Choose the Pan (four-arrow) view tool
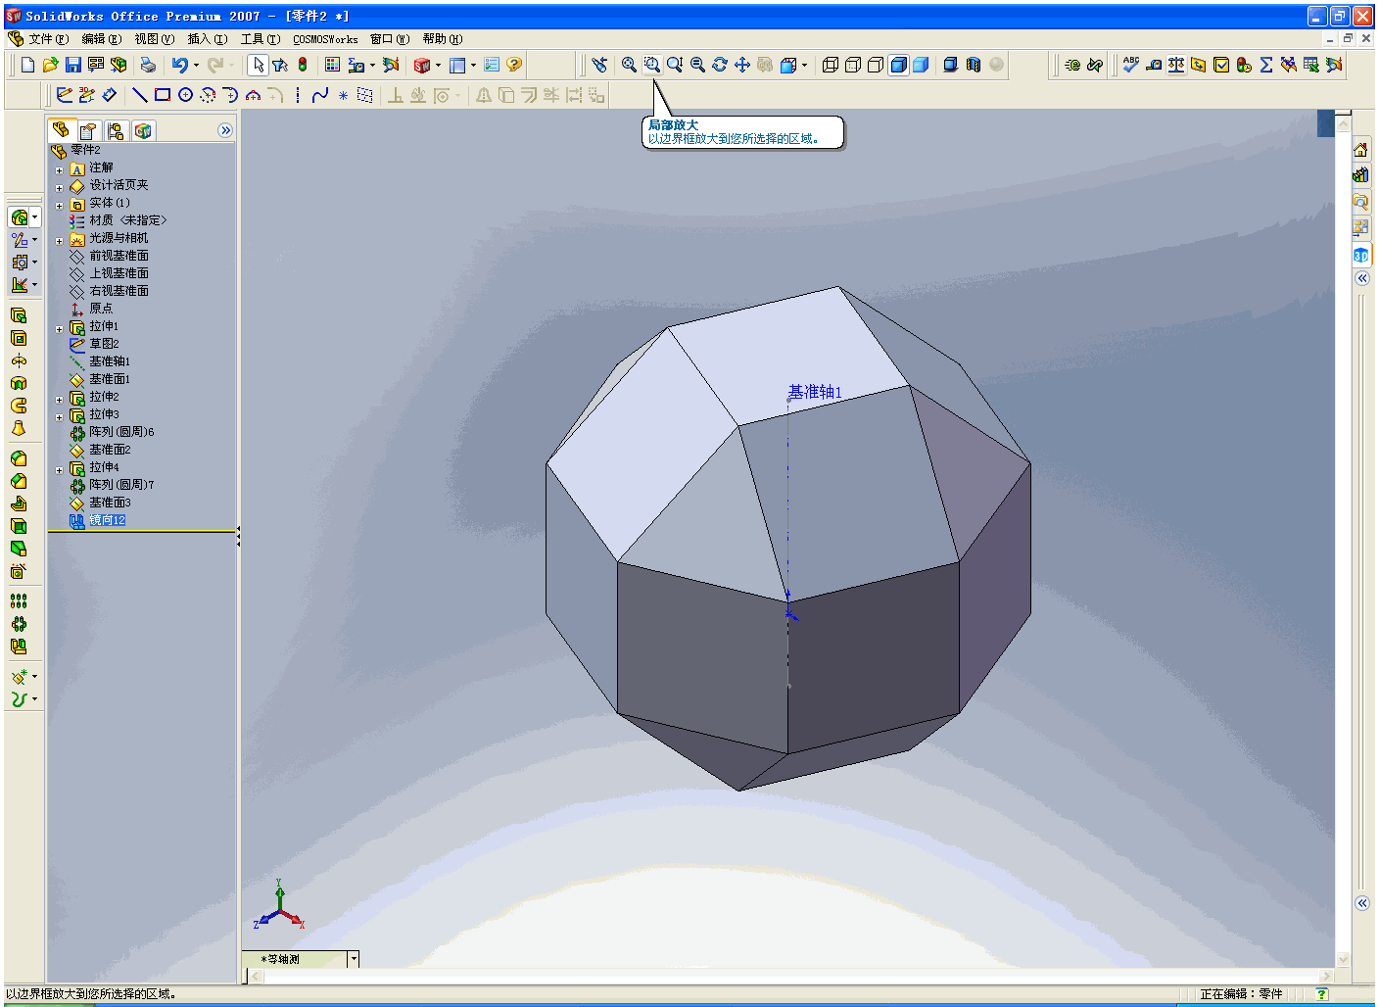The width and height of the screenshot is (1379, 1007). click(x=742, y=65)
